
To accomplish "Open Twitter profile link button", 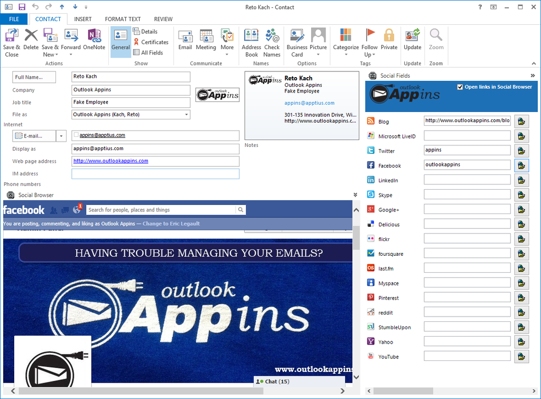I will [521, 151].
